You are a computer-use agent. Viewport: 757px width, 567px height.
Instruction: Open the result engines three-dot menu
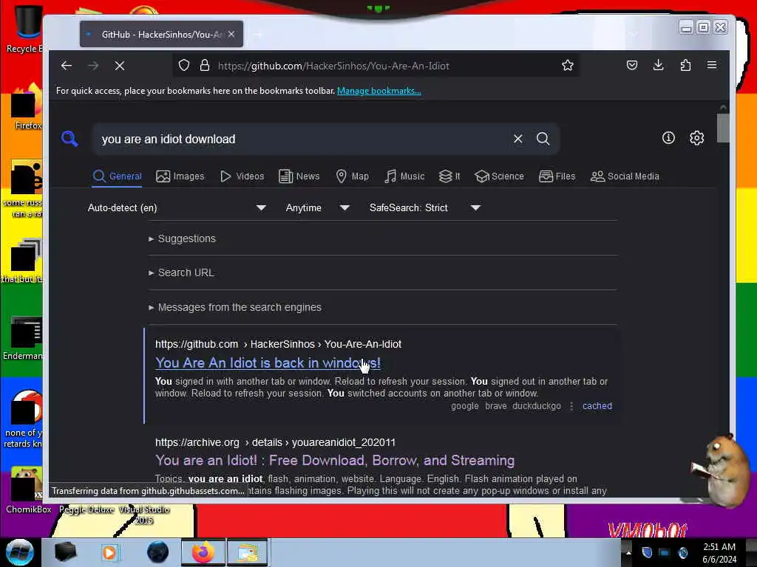tap(571, 406)
